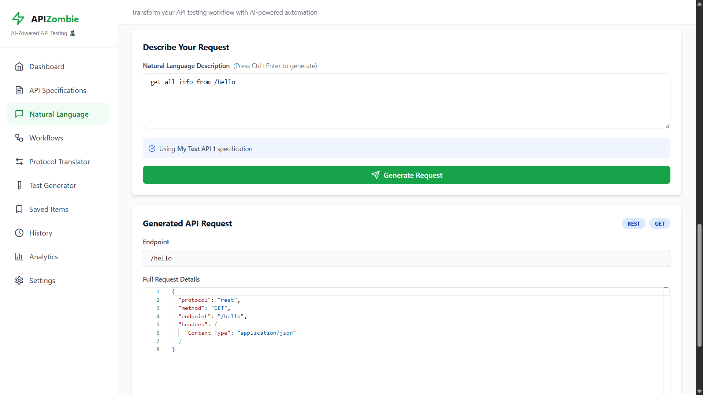Click the scroll down arrow at page bottom
The image size is (703, 395).
pyautogui.click(x=699, y=391)
